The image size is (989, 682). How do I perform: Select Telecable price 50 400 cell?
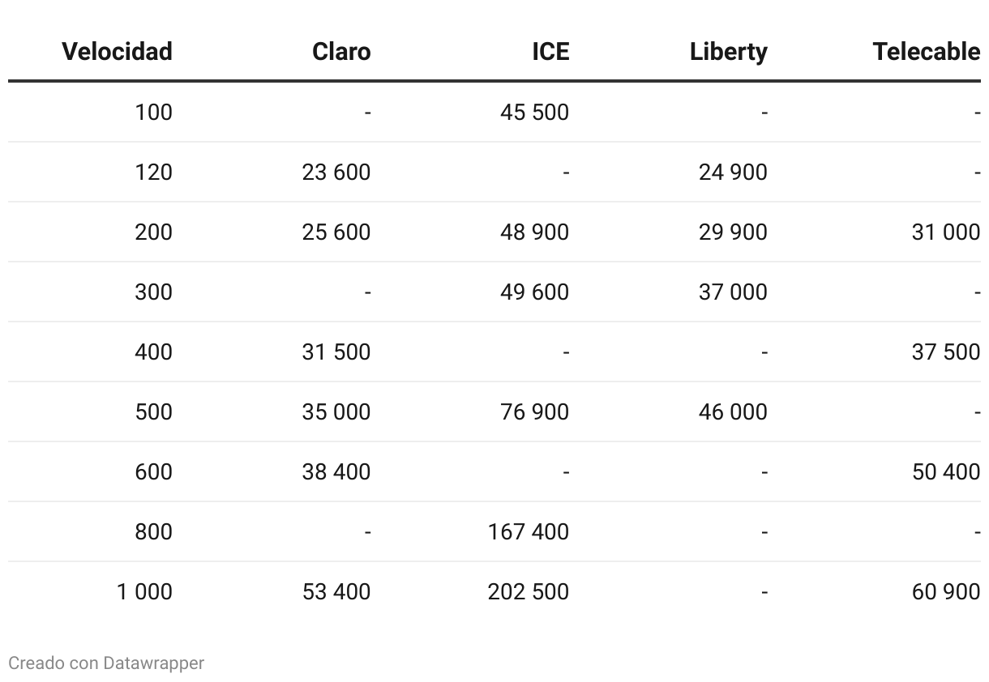click(x=946, y=472)
